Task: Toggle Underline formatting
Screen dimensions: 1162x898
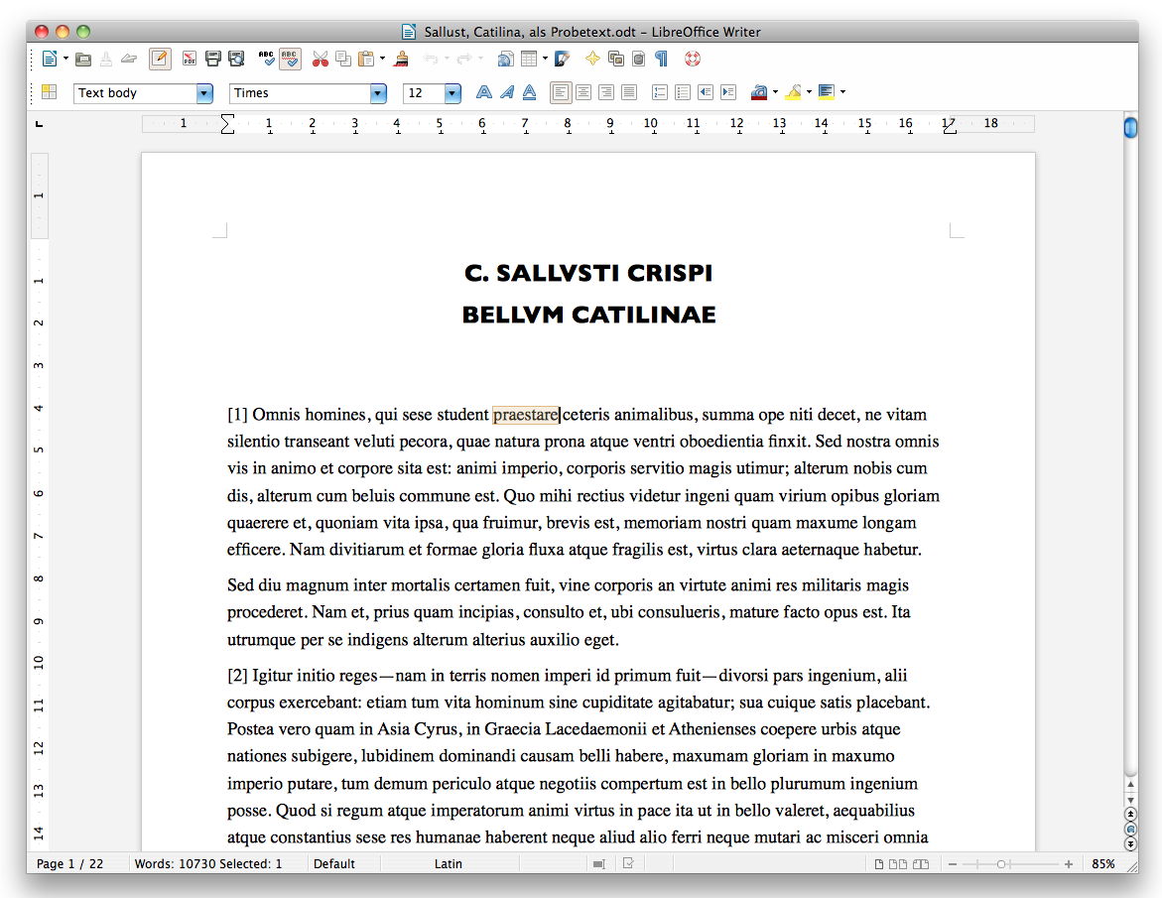Action: tap(529, 92)
